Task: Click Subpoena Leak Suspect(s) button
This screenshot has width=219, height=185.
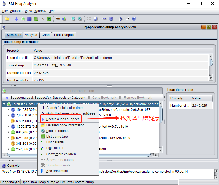Action: point(28,98)
